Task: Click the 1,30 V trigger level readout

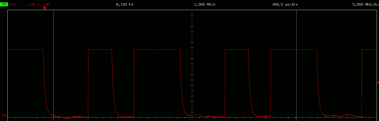Action: [x=33, y=5]
